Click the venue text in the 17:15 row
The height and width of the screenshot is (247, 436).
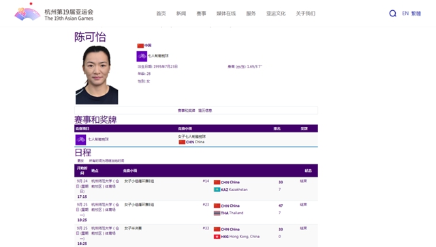click(x=105, y=184)
